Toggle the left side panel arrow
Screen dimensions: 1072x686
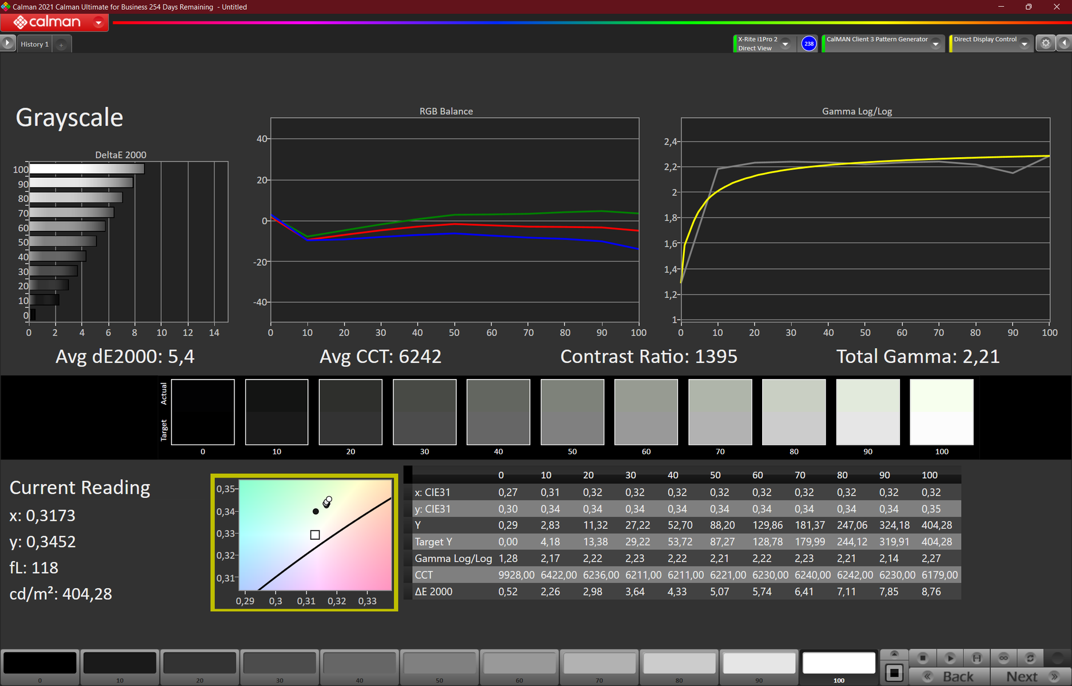pos(7,43)
